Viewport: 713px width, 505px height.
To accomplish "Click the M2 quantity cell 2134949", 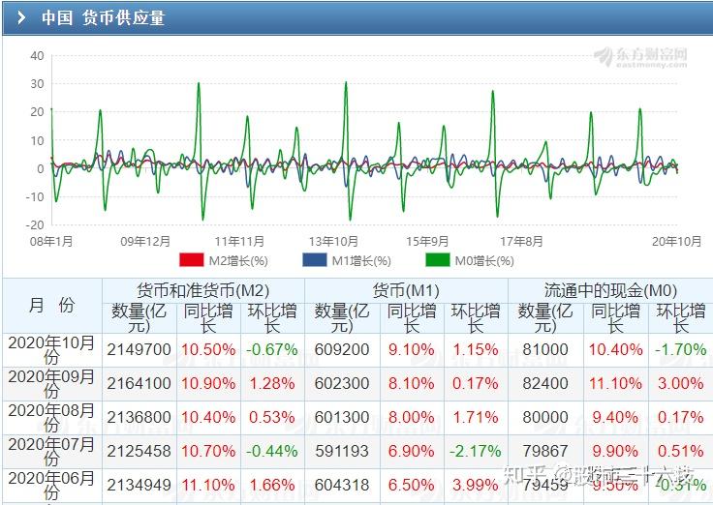I will click(139, 485).
